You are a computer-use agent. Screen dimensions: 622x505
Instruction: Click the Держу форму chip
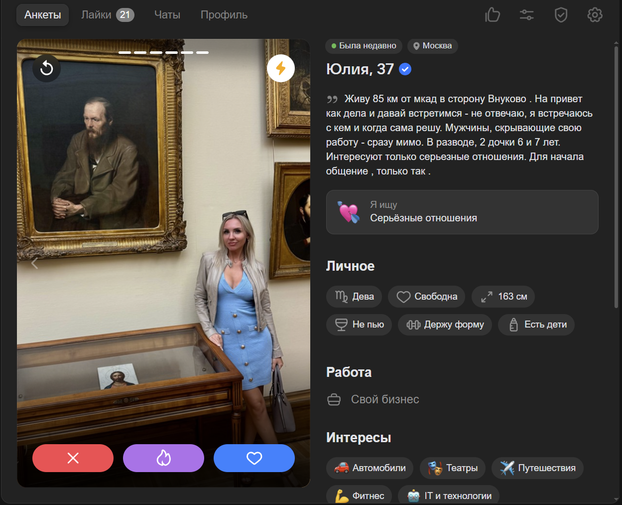click(x=445, y=325)
